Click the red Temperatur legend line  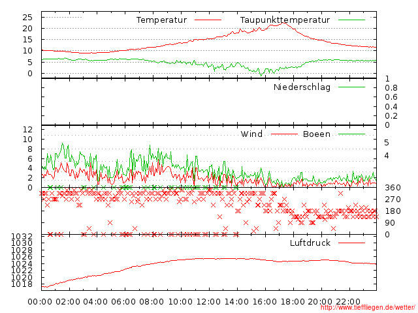[208, 20]
